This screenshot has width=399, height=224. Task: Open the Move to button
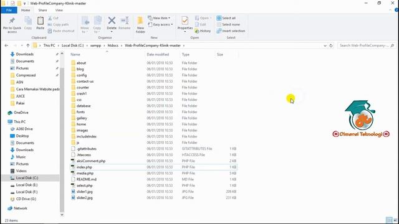pos(85,25)
